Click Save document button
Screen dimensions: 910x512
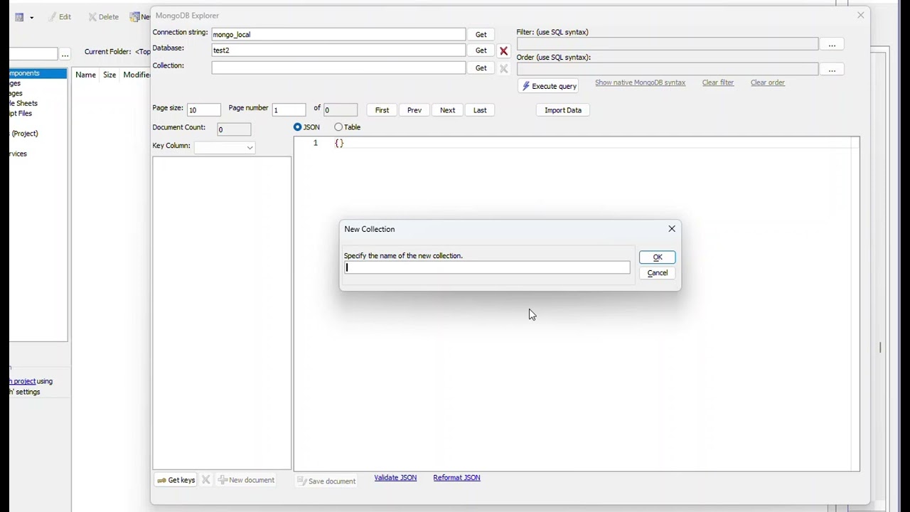point(326,481)
